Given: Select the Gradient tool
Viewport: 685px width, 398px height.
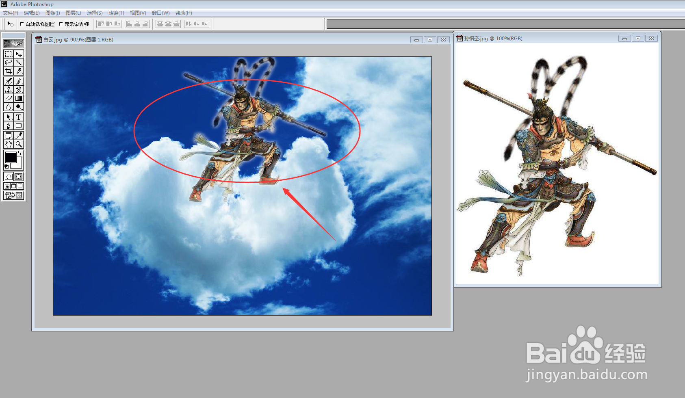Looking at the screenshot, I should [x=19, y=98].
